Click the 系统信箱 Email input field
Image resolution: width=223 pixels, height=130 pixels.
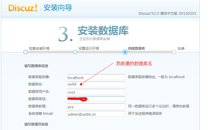(96, 114)
